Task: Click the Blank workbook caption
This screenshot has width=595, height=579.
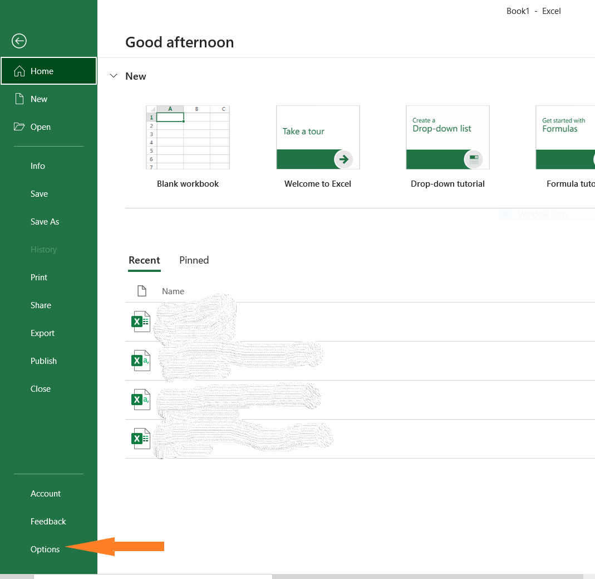Action: click(188, 184)
